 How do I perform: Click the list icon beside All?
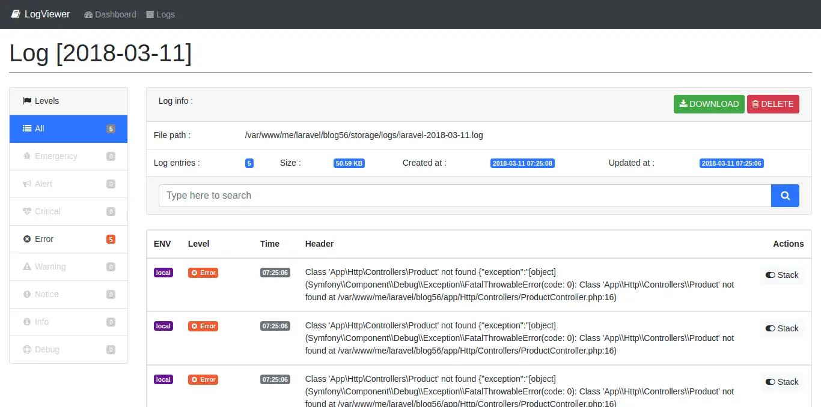[27, 128]
